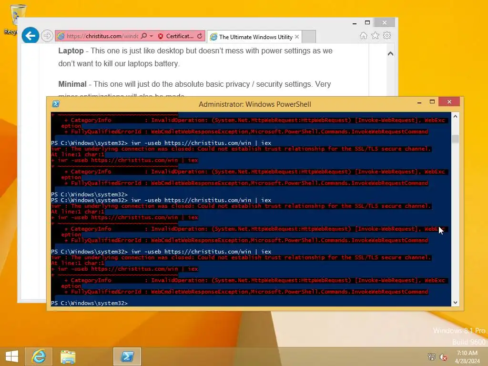Go back in Internet Explorer
This screenshot has height=366, width=488.
pos(30,36)
